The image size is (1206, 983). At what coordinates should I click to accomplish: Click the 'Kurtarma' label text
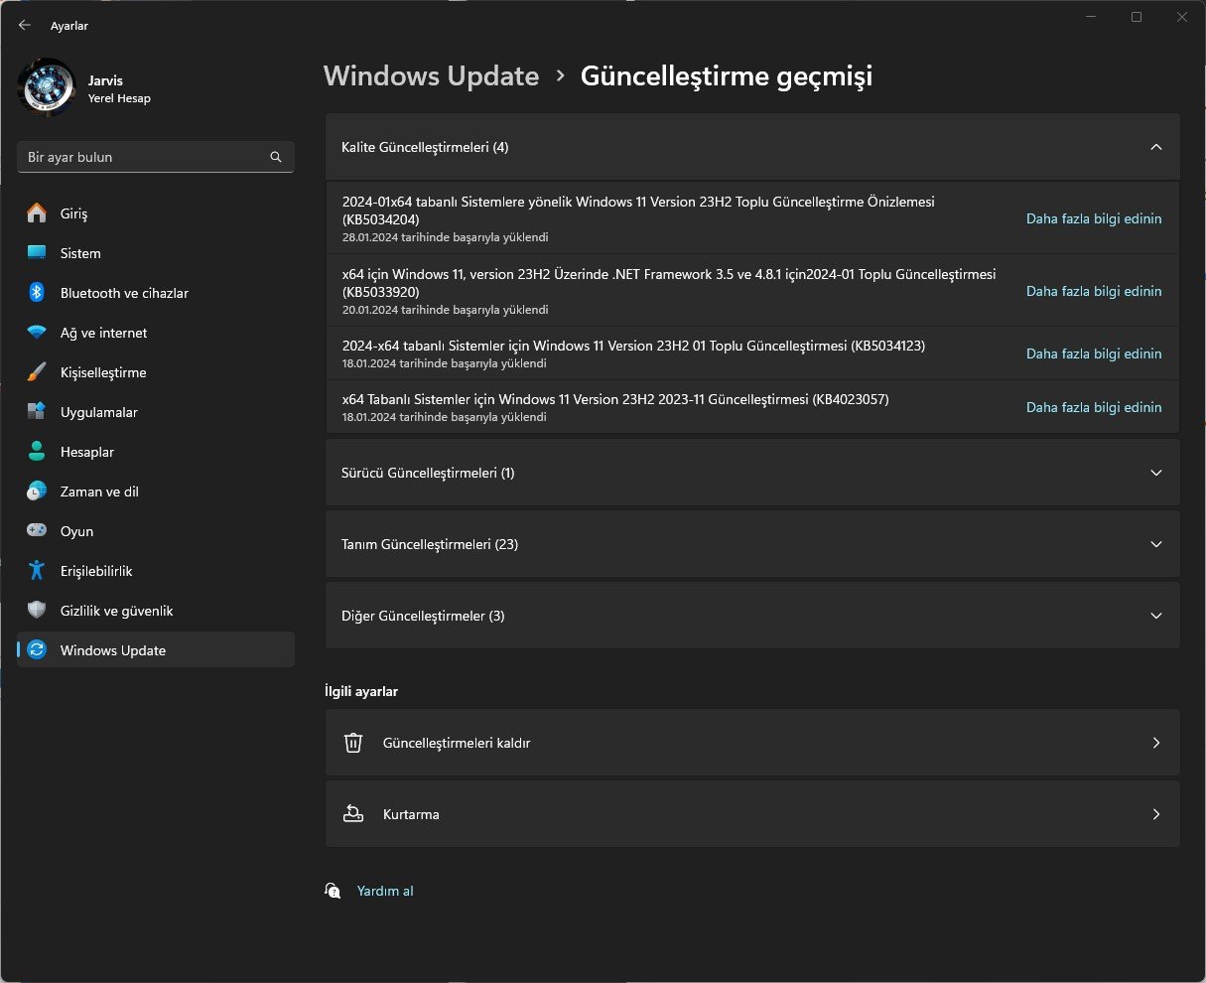(x=411, y=814)
